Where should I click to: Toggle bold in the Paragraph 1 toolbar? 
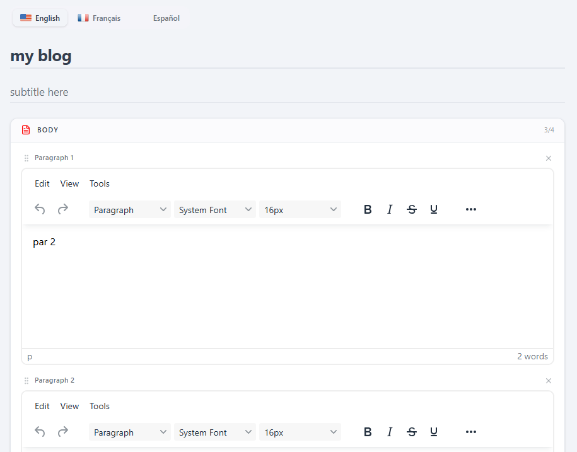pyautogui.click(x=368, y=209)
